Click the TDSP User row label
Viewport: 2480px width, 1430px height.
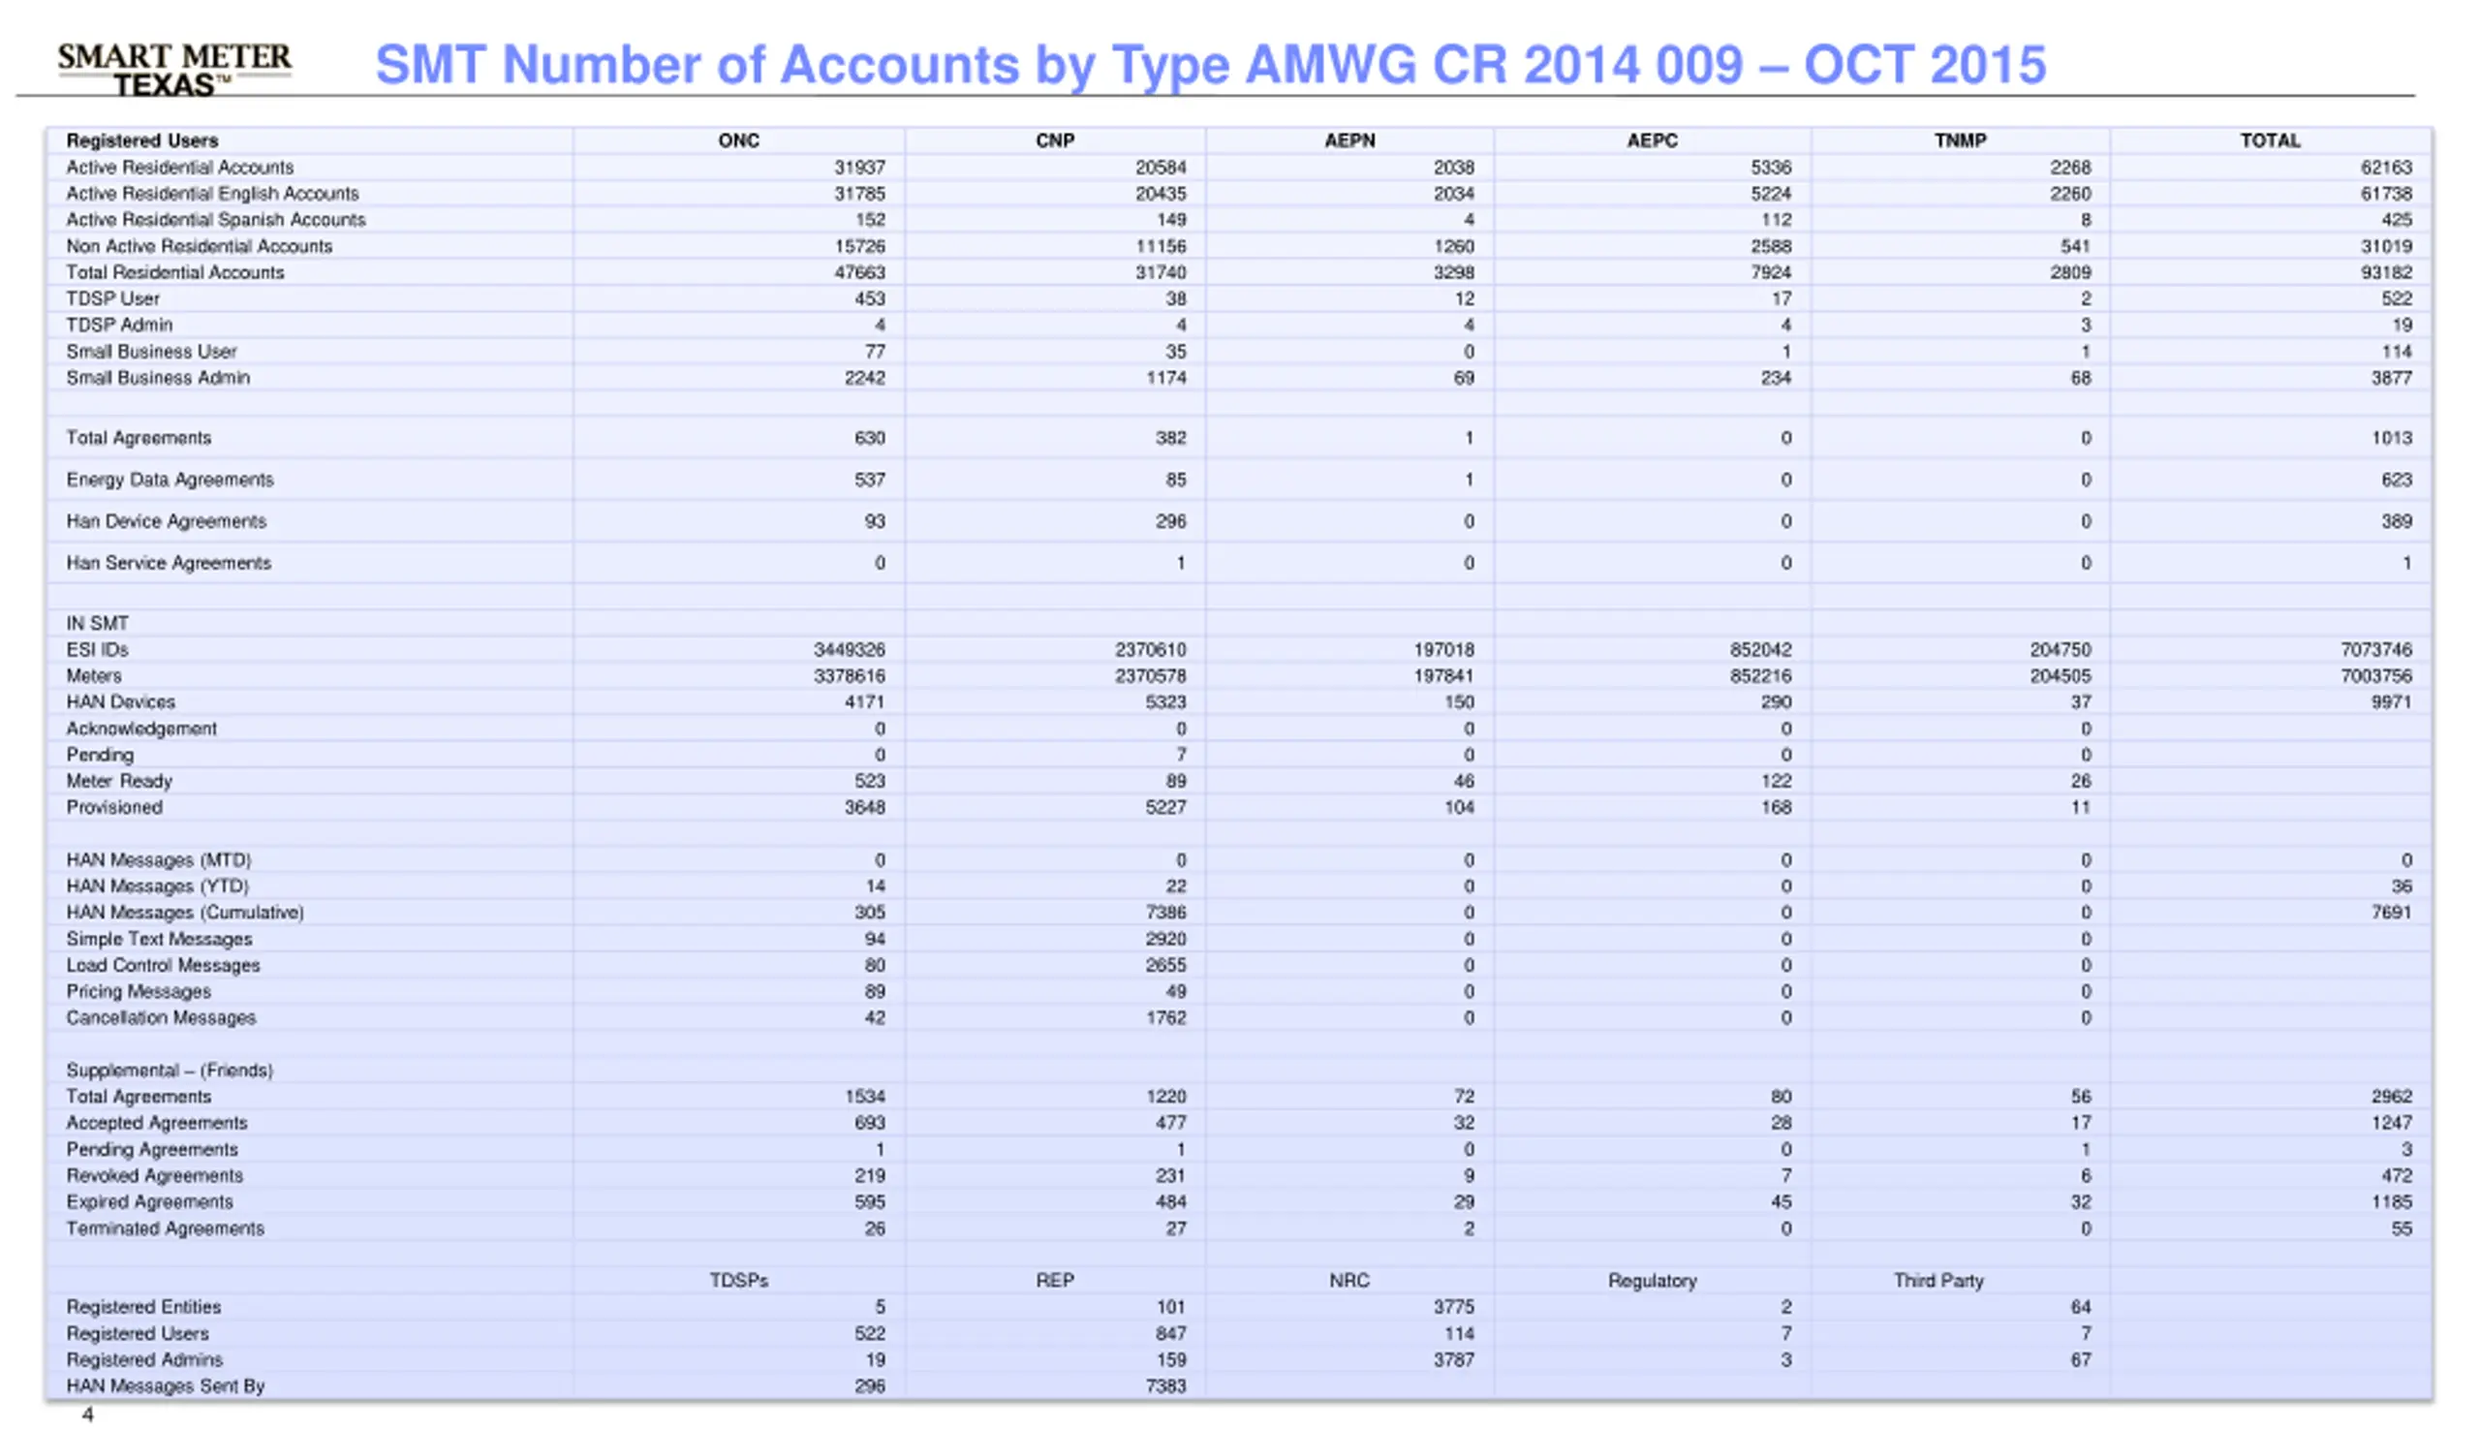112,298
